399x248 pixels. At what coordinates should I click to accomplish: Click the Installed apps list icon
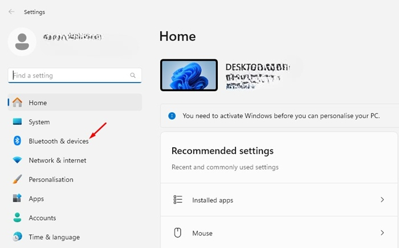click(x=178, y=200)
